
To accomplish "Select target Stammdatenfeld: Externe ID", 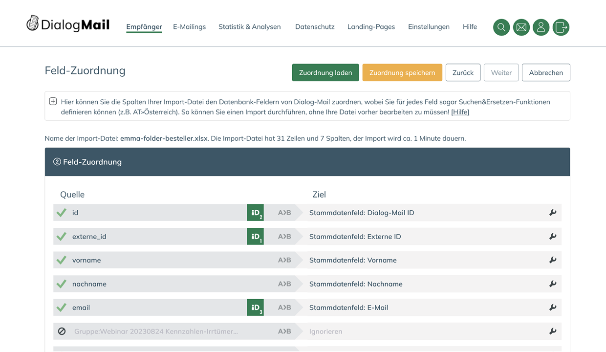I will pyautogui.click(x=355, y=237).
